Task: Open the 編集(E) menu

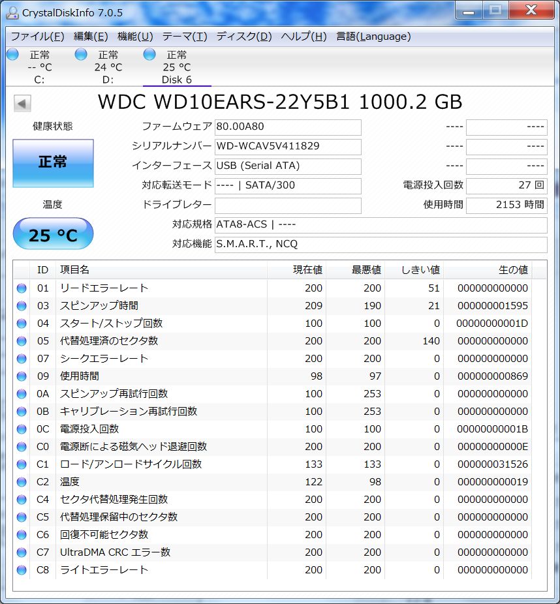Action: pyautogui.click(x=91, y=37)
